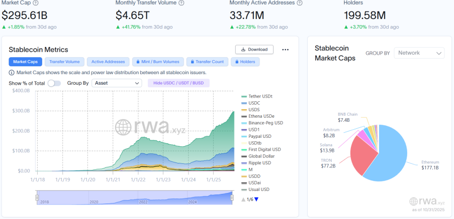This screenshot has height=219, width=454.
Task: Go to previous legend page arrow
Action: point(244,199)
